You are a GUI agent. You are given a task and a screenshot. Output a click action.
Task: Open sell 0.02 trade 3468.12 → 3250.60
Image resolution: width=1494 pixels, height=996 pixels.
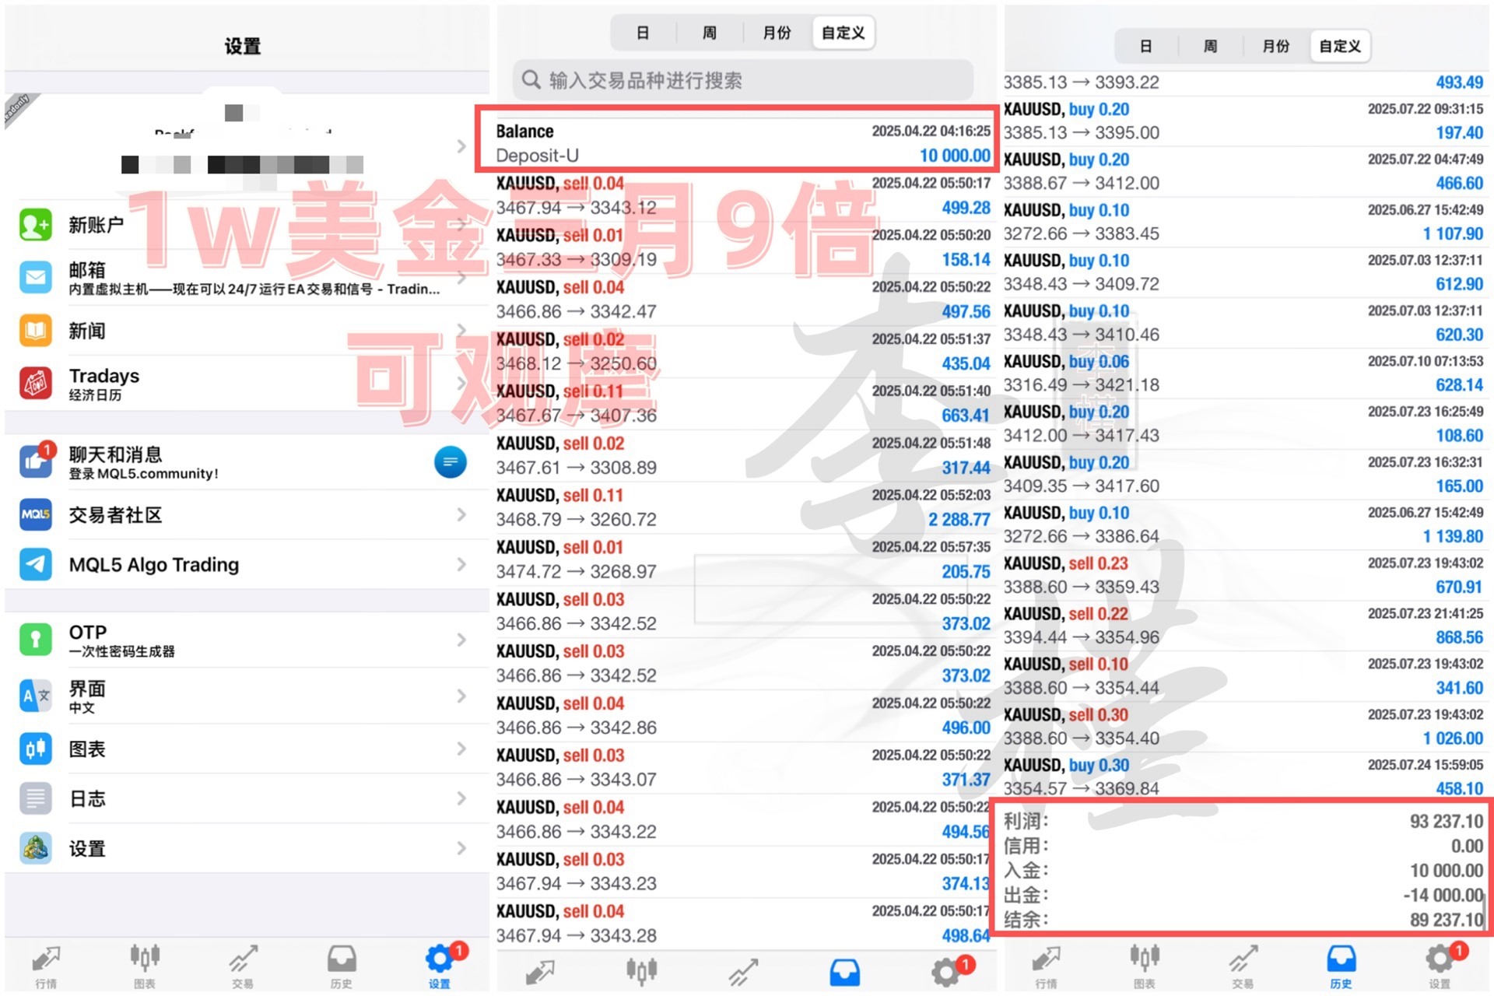[x=743, y=352]
